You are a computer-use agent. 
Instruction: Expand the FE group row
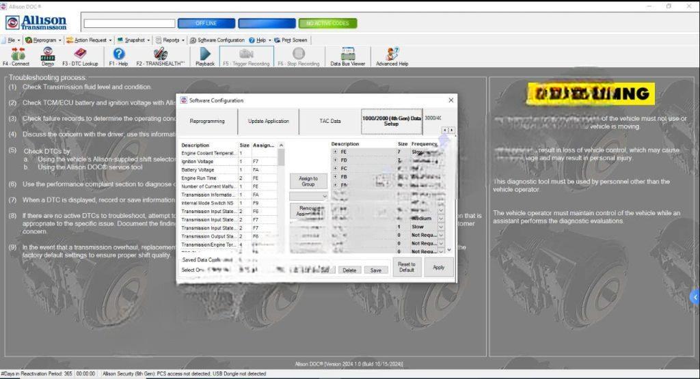(x=335, y=152)
